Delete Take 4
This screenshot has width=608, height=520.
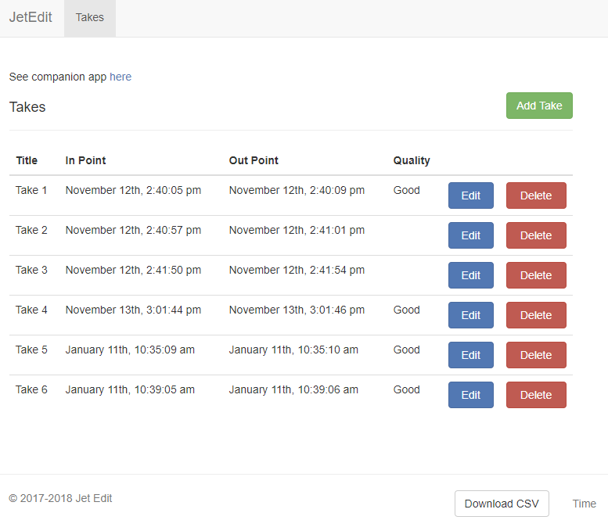(536, 315)
